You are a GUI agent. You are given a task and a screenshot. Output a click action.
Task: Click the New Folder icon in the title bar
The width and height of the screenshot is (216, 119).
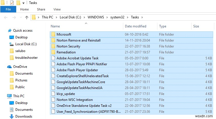click(x=18, y=3)
